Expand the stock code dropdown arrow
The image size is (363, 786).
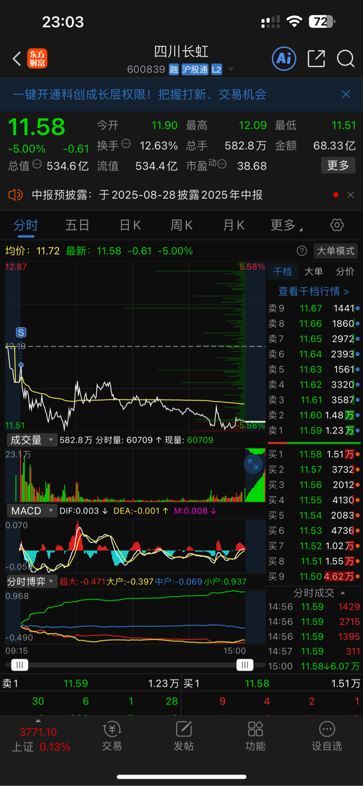231,70
